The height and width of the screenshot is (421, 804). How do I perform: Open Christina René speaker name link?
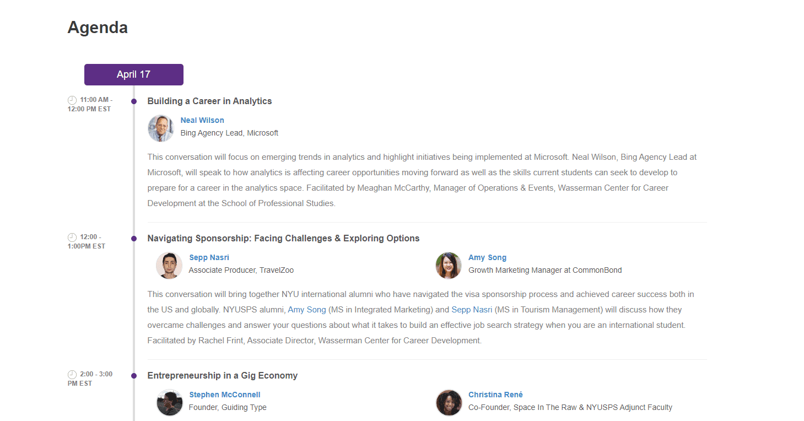tap(495, 395)
